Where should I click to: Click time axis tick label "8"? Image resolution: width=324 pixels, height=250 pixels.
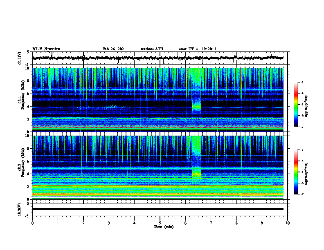pos(236,223)
